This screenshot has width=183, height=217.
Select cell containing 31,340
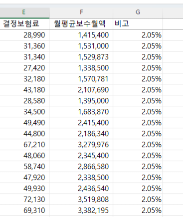(24, 57)
